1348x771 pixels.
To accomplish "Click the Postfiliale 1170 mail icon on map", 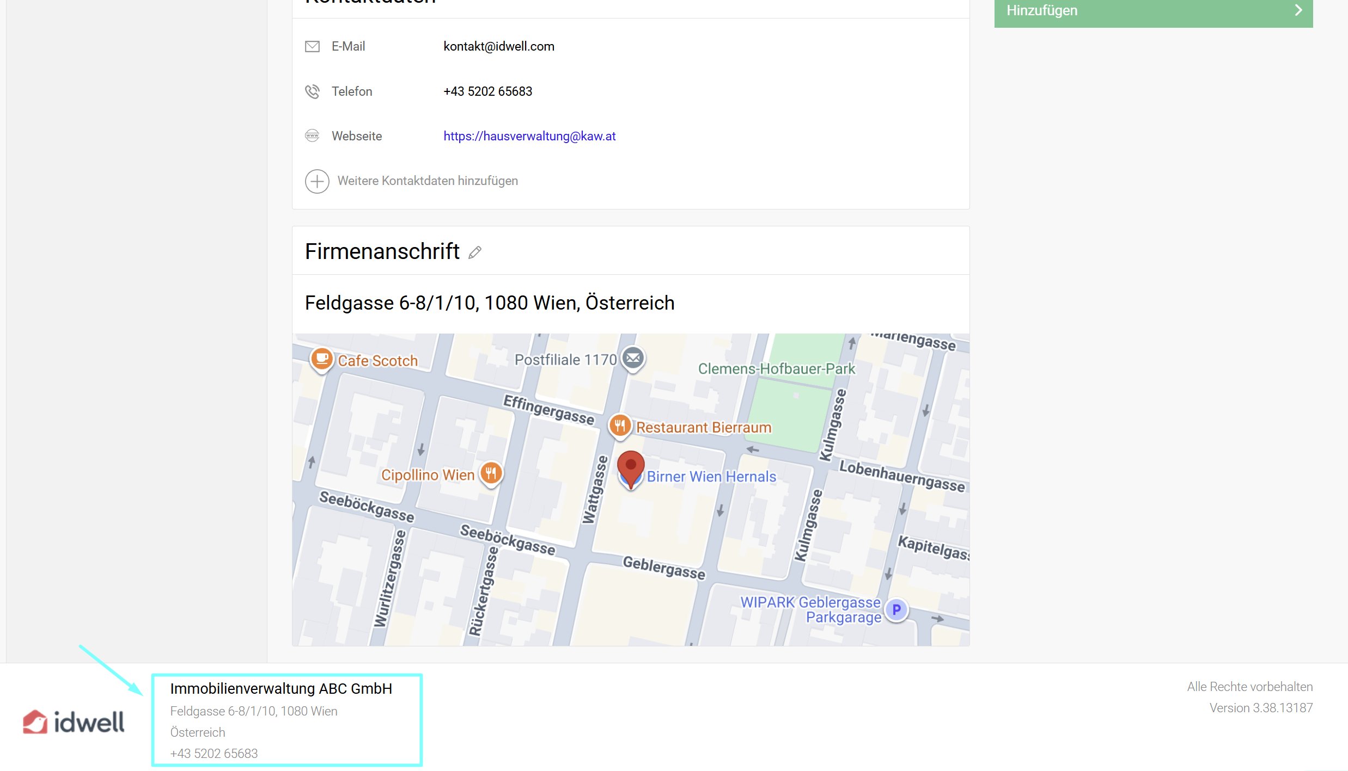I will (633, 359).
